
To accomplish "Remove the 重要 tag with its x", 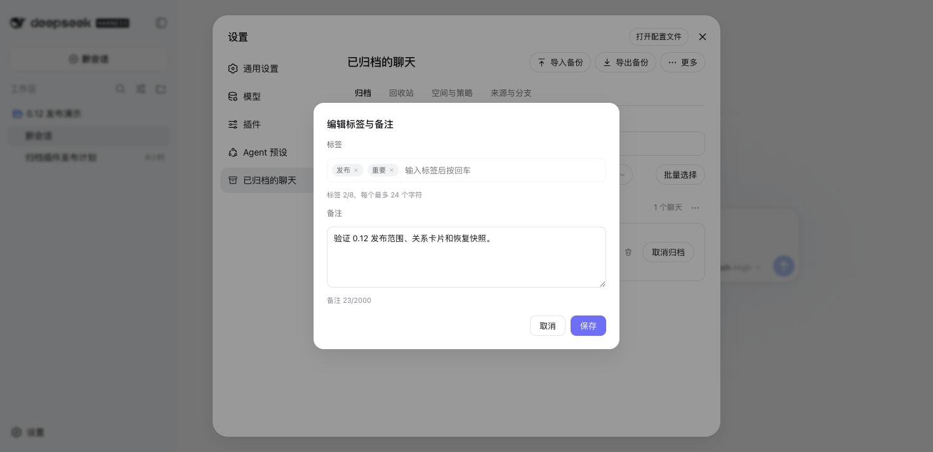I will coord(392,170).
